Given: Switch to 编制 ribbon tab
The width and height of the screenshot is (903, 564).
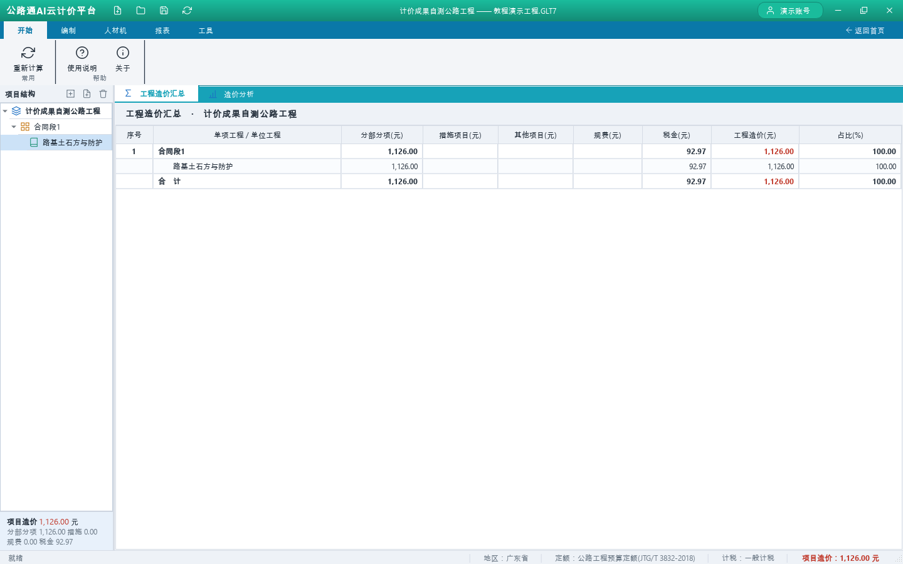Looking at the screenshot, I should point(68,30).
